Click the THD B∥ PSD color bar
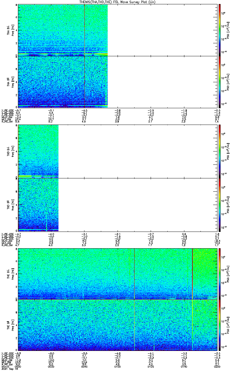The width and height of the screenshot is (232, 371). tap(220, 204)
